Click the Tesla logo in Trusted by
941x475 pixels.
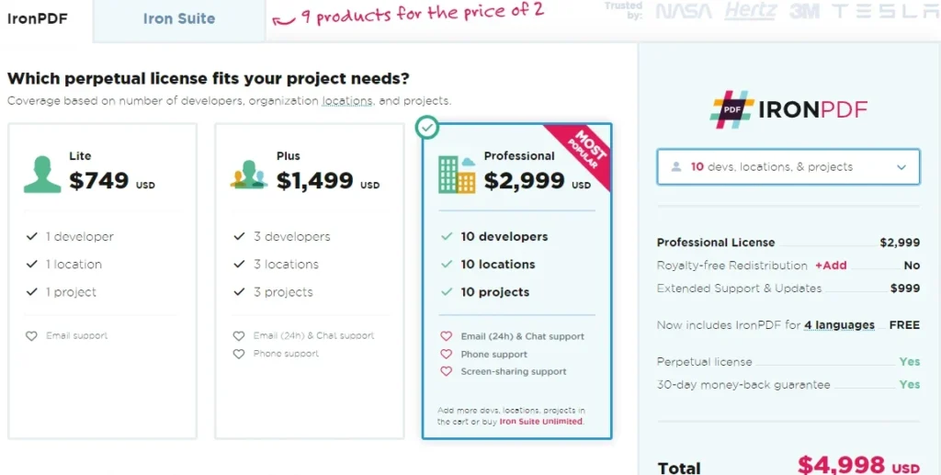[x=885, y=12]
